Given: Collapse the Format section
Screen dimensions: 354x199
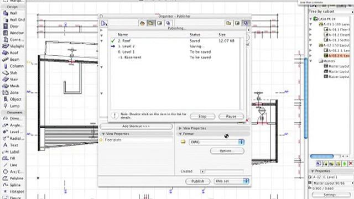Looking at the screenshot, I should pyautogui.click(x=180, y=134).
